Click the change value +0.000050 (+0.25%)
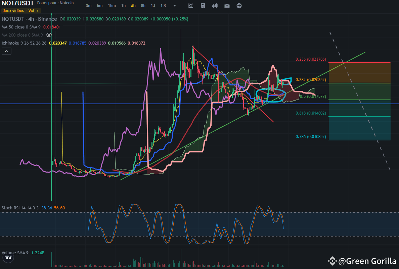This screenshot has width=399, height=269. 169,19
